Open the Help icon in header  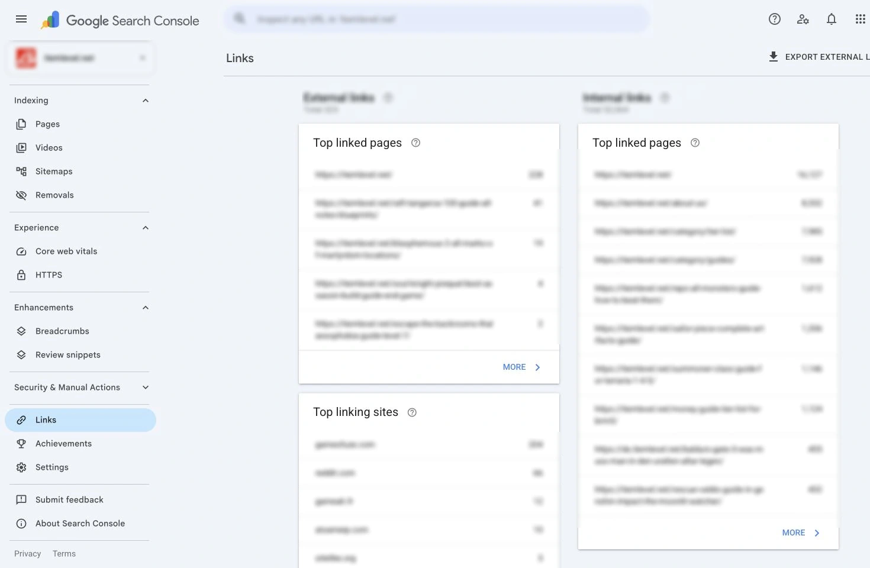point(774,19)
